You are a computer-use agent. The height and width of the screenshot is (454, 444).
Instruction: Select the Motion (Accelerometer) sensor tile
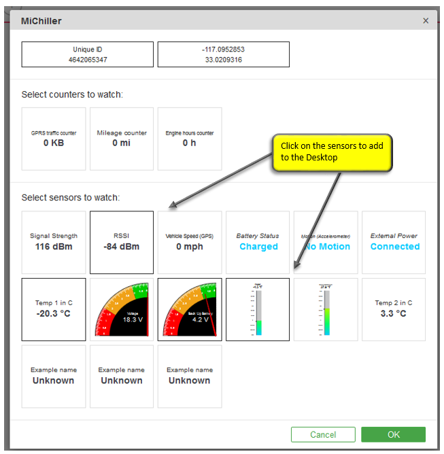tap(326, 242)
